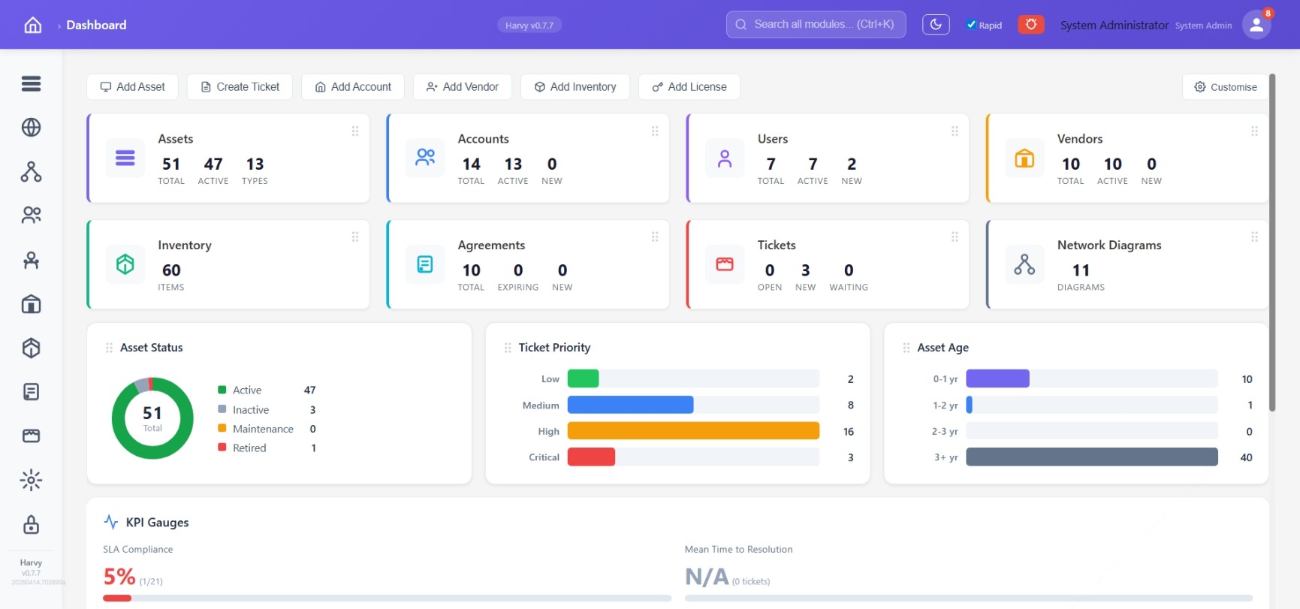The height and width of the screenshot is (609, 1300).
Task: Grab the Asset Status panel drag handle
Action: pos(109,348)
